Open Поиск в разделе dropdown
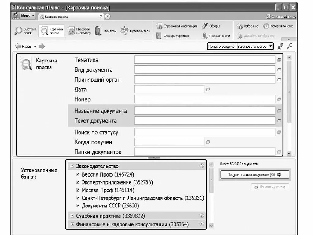313x235 pixels. tap(271, 47)
